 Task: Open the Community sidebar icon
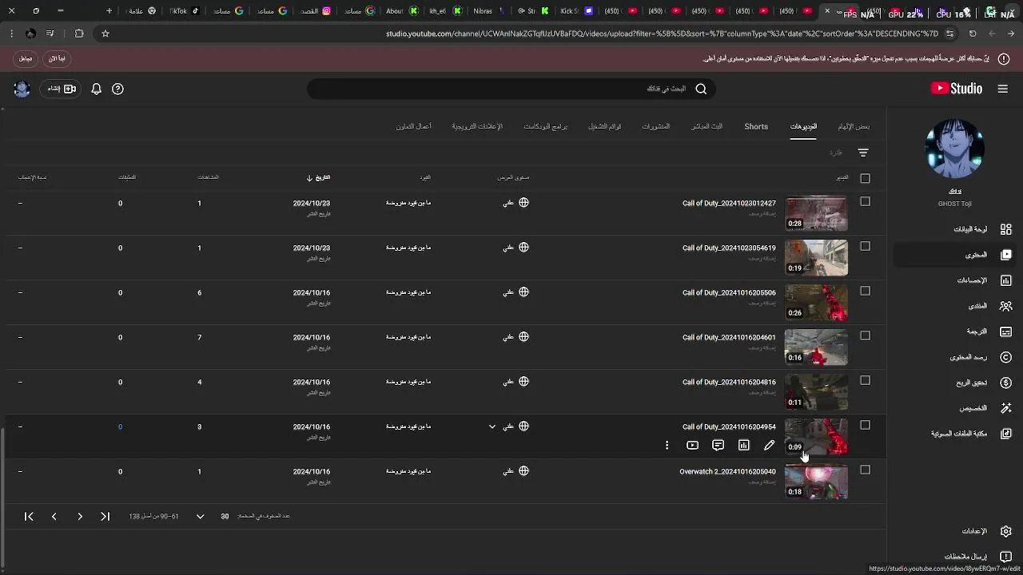(x=1005, y=306)
